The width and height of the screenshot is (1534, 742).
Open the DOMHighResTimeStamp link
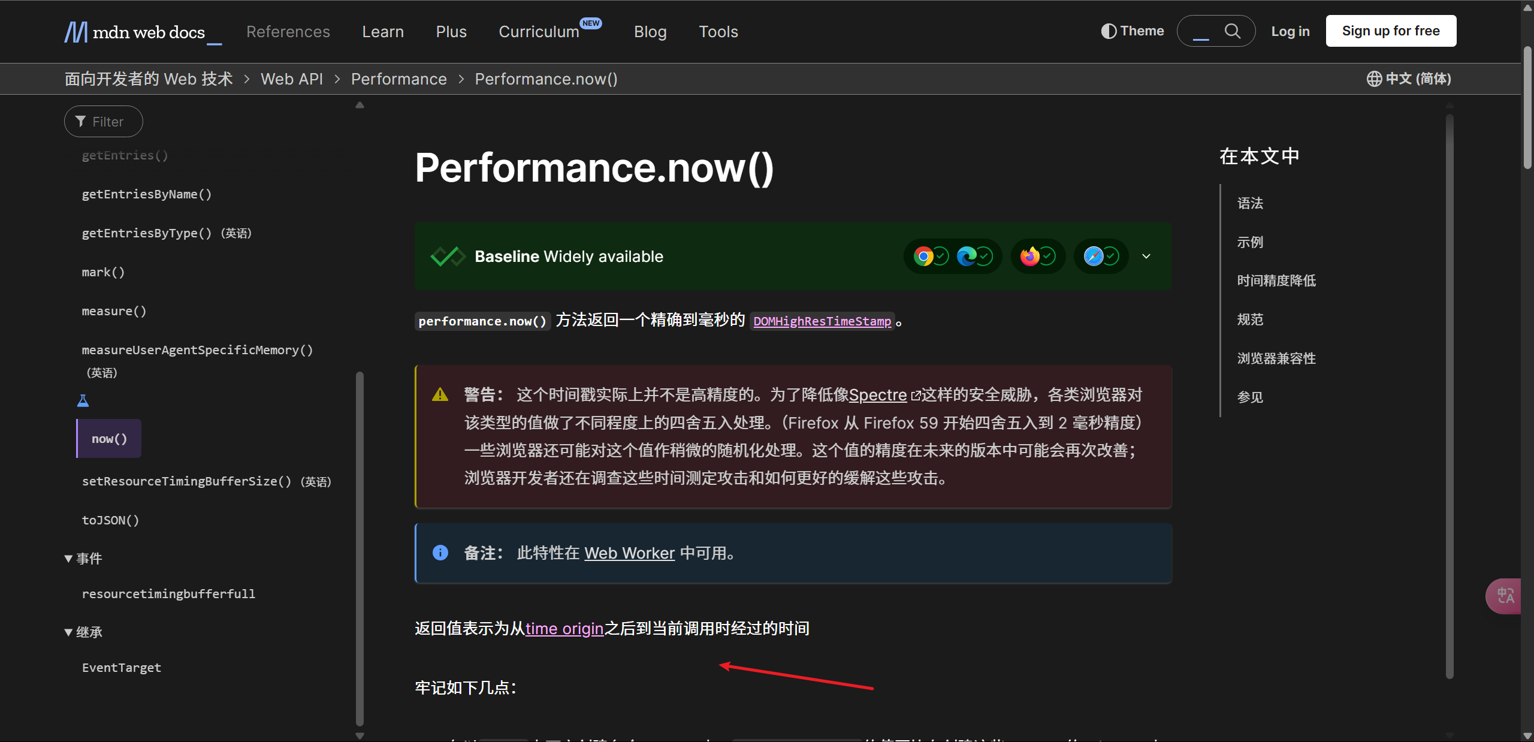click(x=822, y=321)
